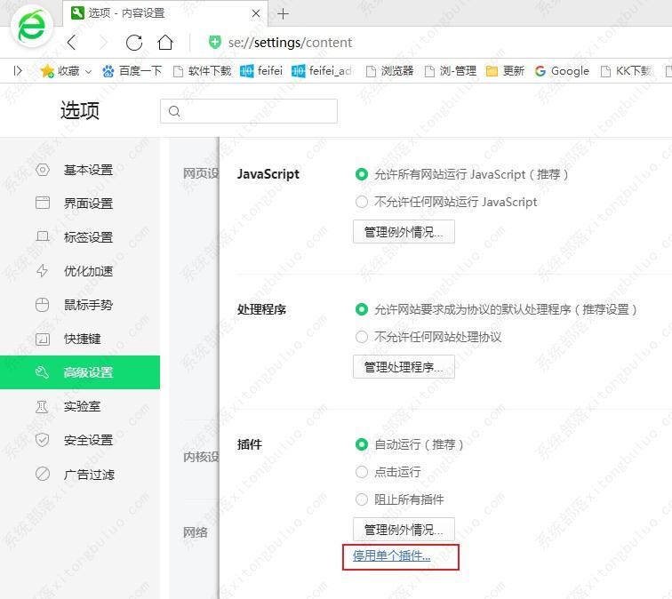Open a new tab with plus icon
Image resolution: width=672 pixels, height=599 pixels.
point(284,13)
